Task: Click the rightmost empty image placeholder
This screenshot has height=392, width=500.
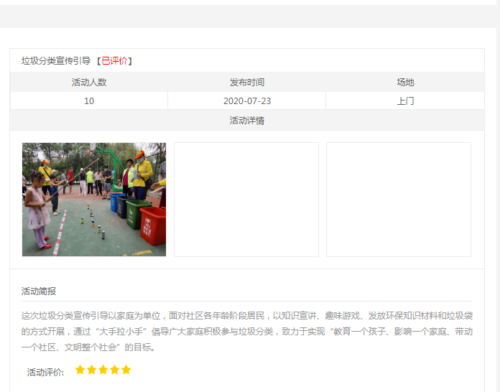Action: (399, 200)
